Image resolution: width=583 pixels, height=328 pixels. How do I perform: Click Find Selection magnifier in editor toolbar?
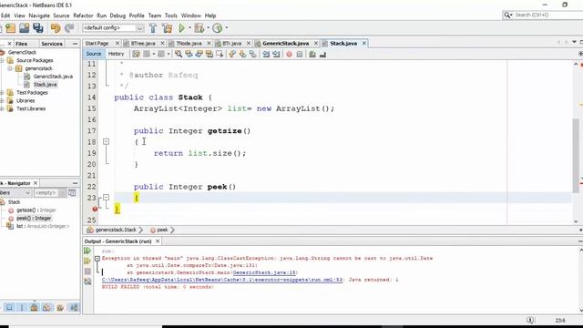coord(179,55)
